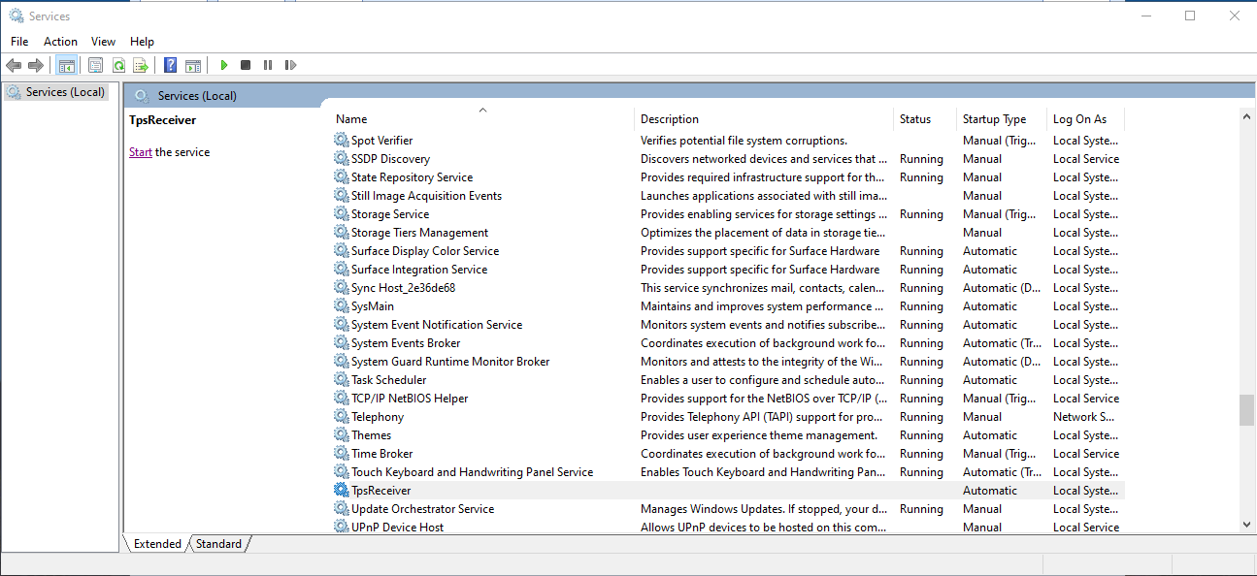Image resolution: width=1257 pixels, height=576 pixels.
Task: Click gear icon beside Telephony
Action: pyautogui.click(x=341, y=417)
